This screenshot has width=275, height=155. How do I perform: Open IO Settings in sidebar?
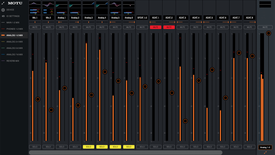pos(13,16)
